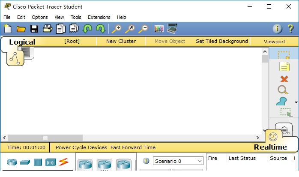Open the Extensions menu
The width and height of the screenshot is (299, 177).
[x=99, y=17]
